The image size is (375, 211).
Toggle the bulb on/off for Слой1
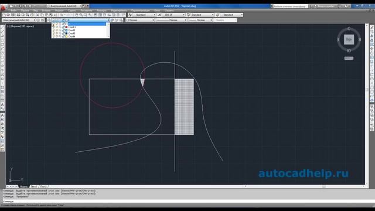53,27
